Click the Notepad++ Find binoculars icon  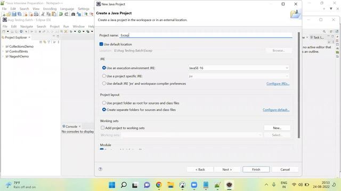pyautogui.click(x=74, y=14)
